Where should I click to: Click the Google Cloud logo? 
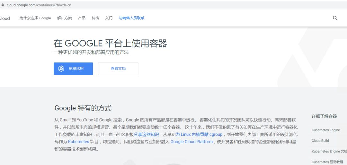(4, 18)
